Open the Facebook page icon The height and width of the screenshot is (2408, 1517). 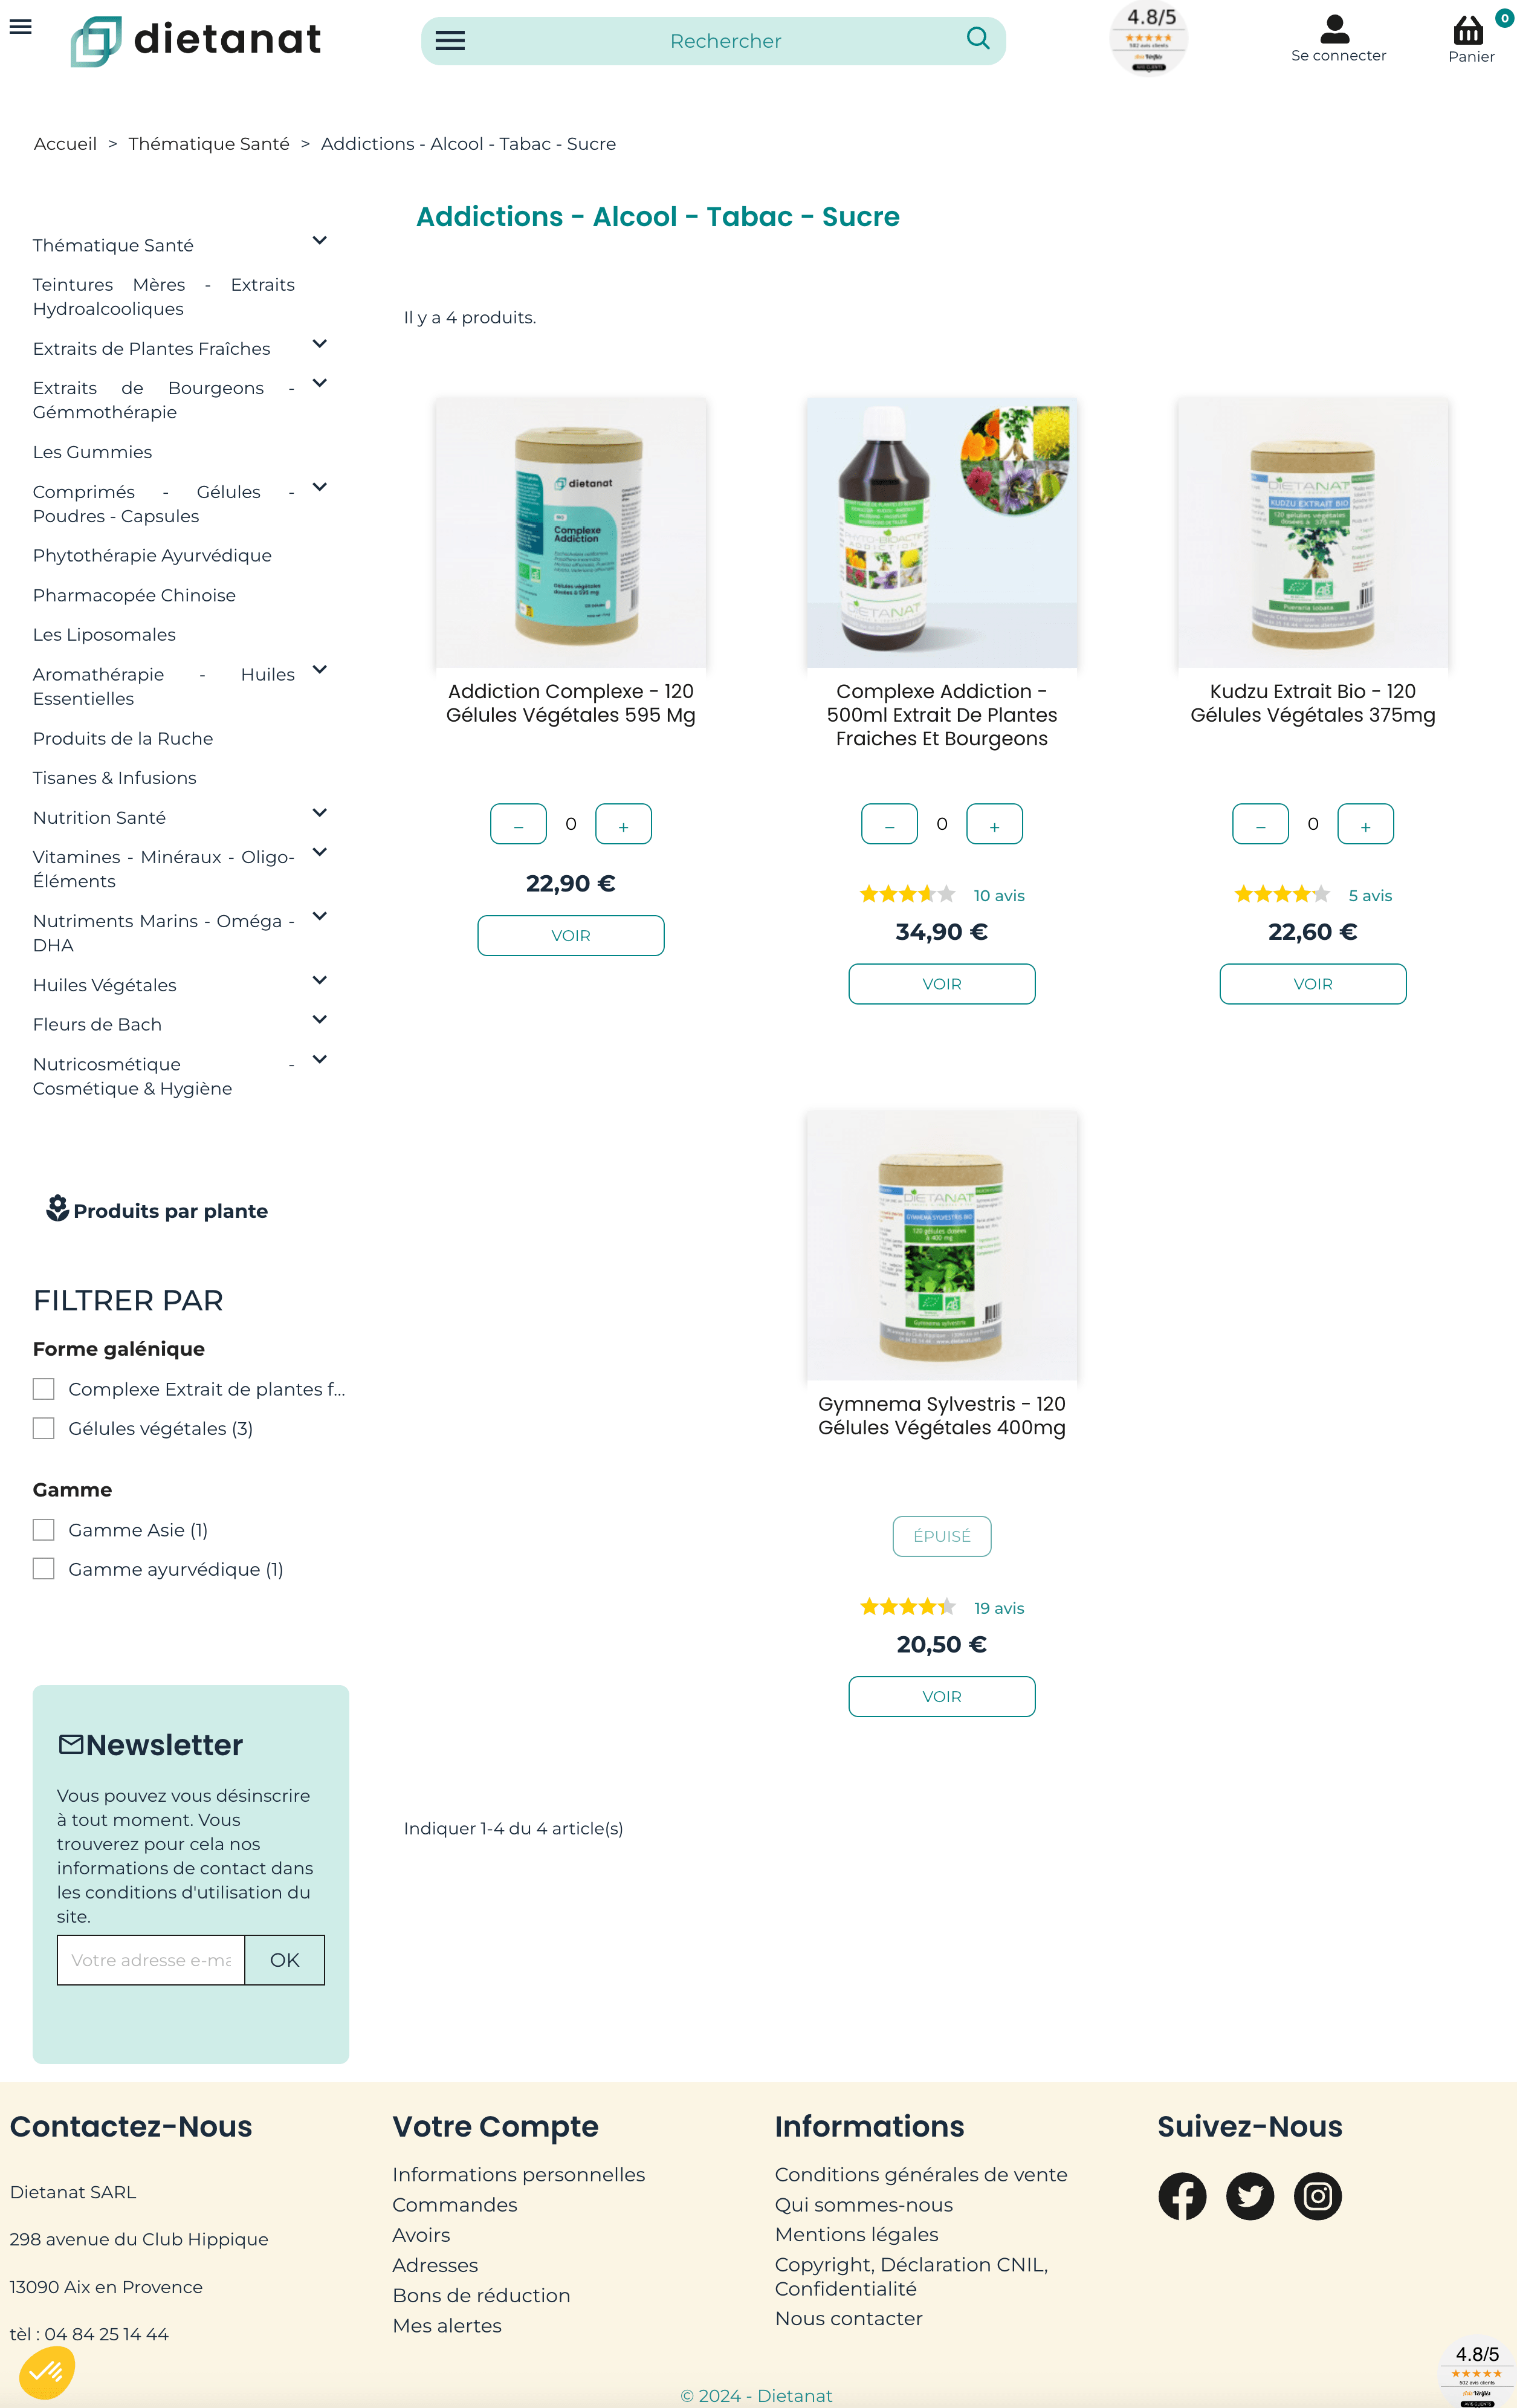[x=1182, y=2196]
